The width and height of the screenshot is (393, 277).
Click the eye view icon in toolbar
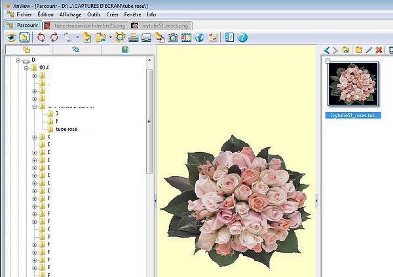click(x=10, y=37)
